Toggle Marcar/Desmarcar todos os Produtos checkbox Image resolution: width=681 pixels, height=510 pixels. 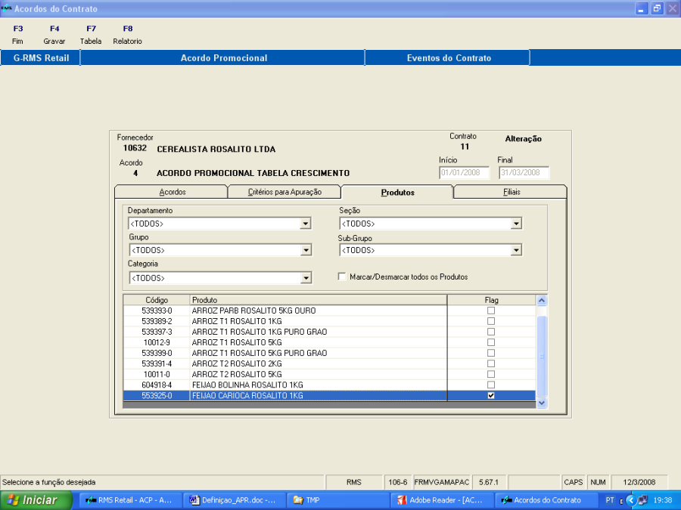click(342, 277)
